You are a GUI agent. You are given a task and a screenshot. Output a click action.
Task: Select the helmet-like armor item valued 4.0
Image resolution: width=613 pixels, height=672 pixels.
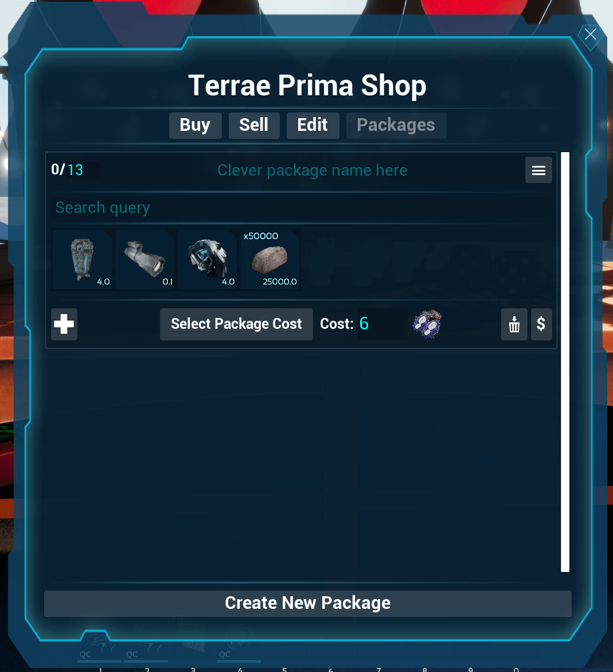(x=208, y=260)
